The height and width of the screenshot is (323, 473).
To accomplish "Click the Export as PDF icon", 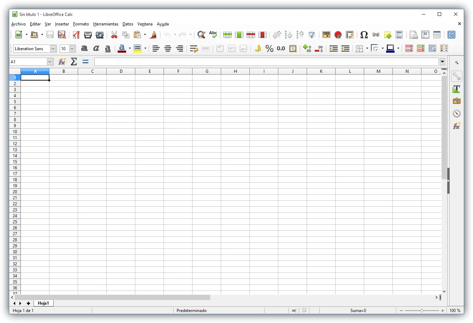I will [76, 35].
